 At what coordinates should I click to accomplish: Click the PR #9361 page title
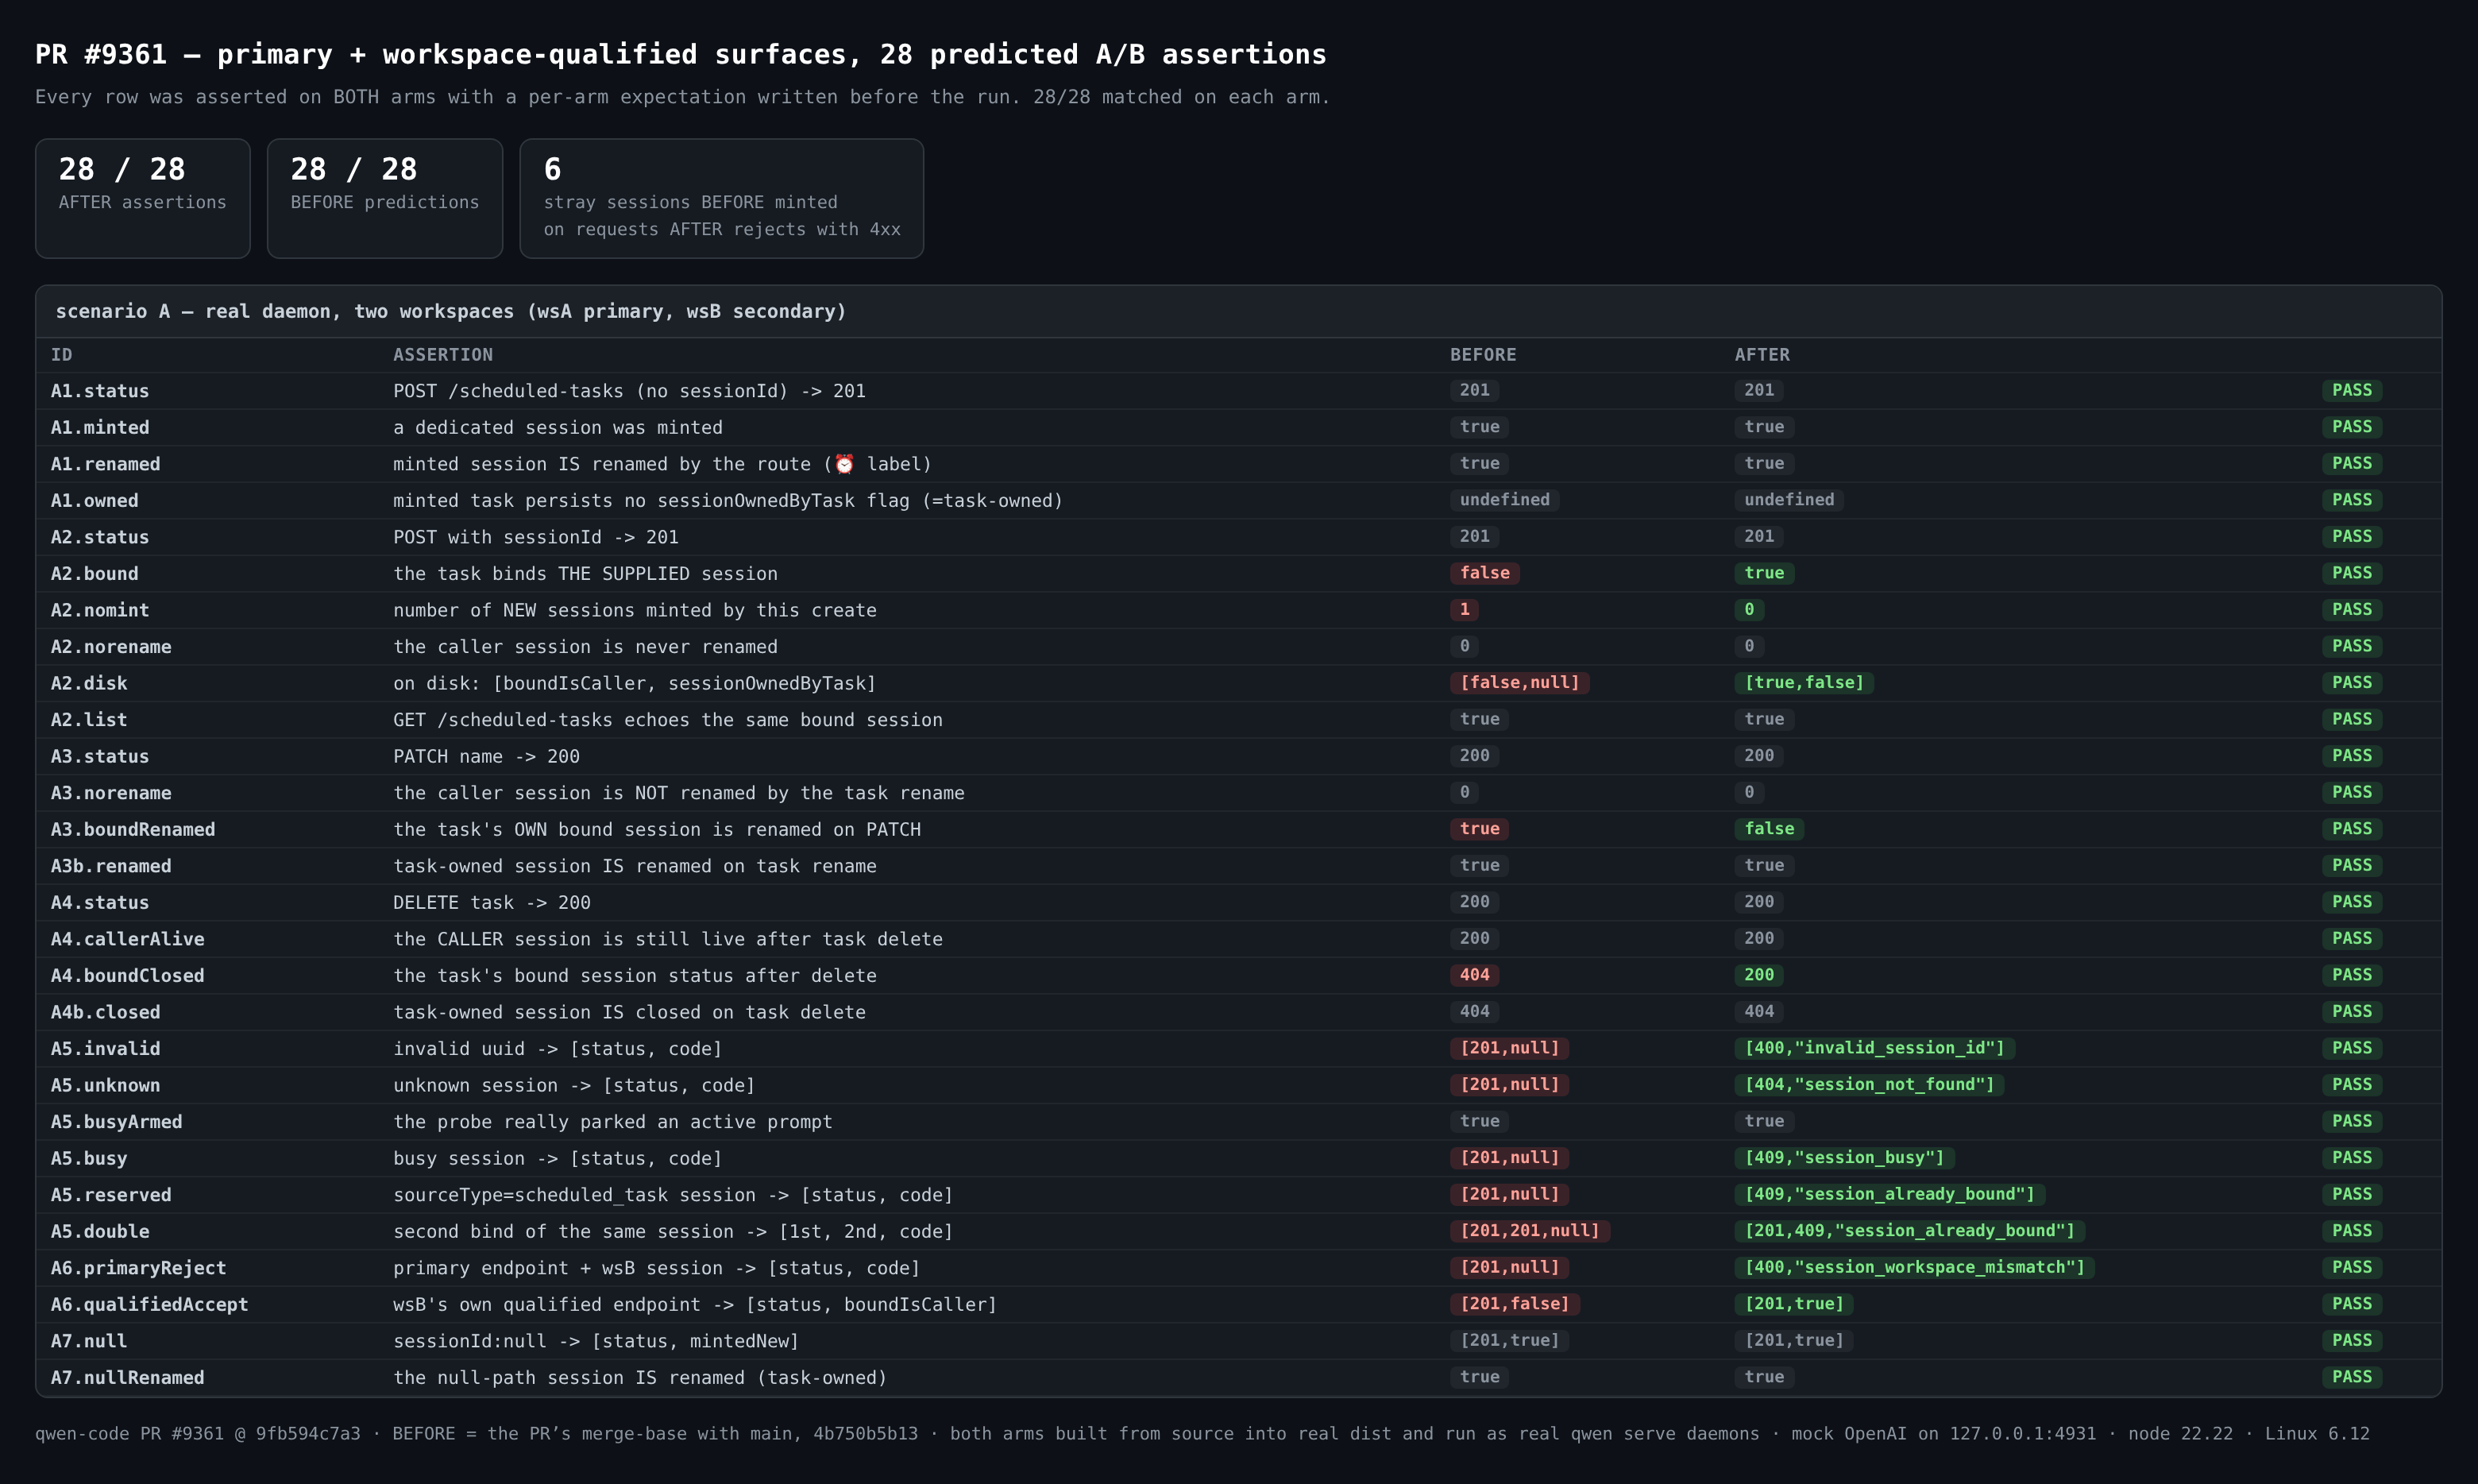681,54
